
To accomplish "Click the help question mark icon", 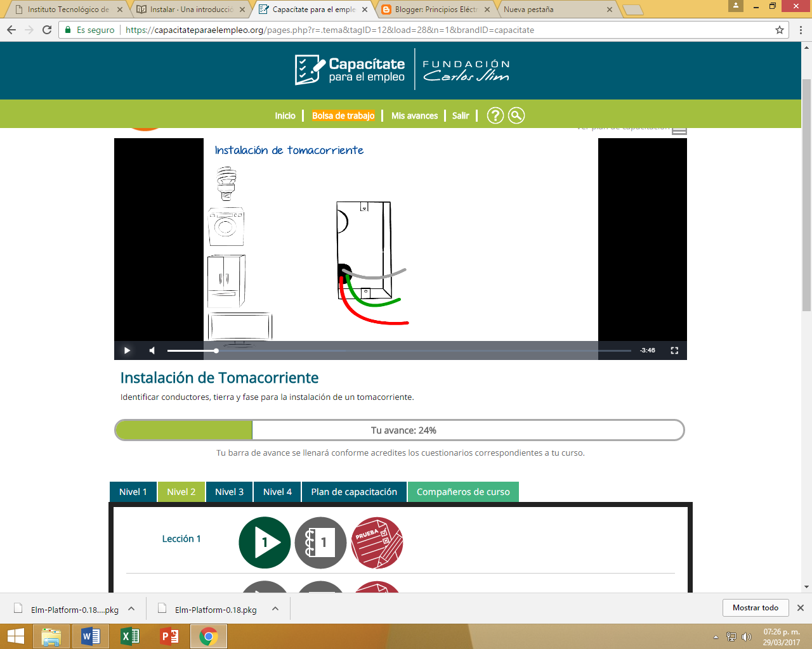I will (495, 115).
